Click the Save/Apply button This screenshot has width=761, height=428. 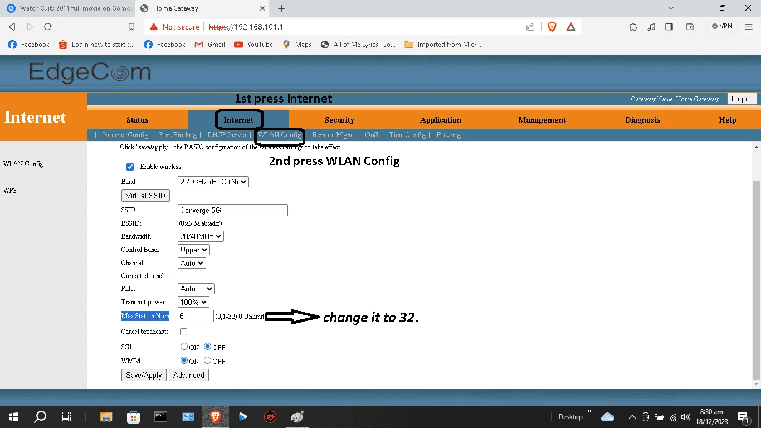point(144,375)
